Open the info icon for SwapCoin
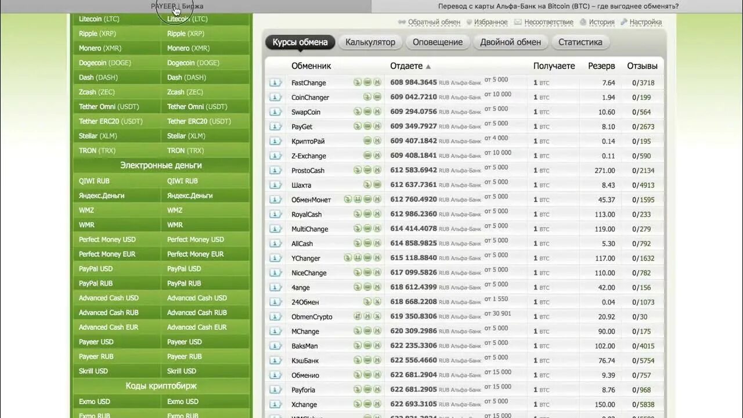743x418 pixels. (x=275, y=112)
